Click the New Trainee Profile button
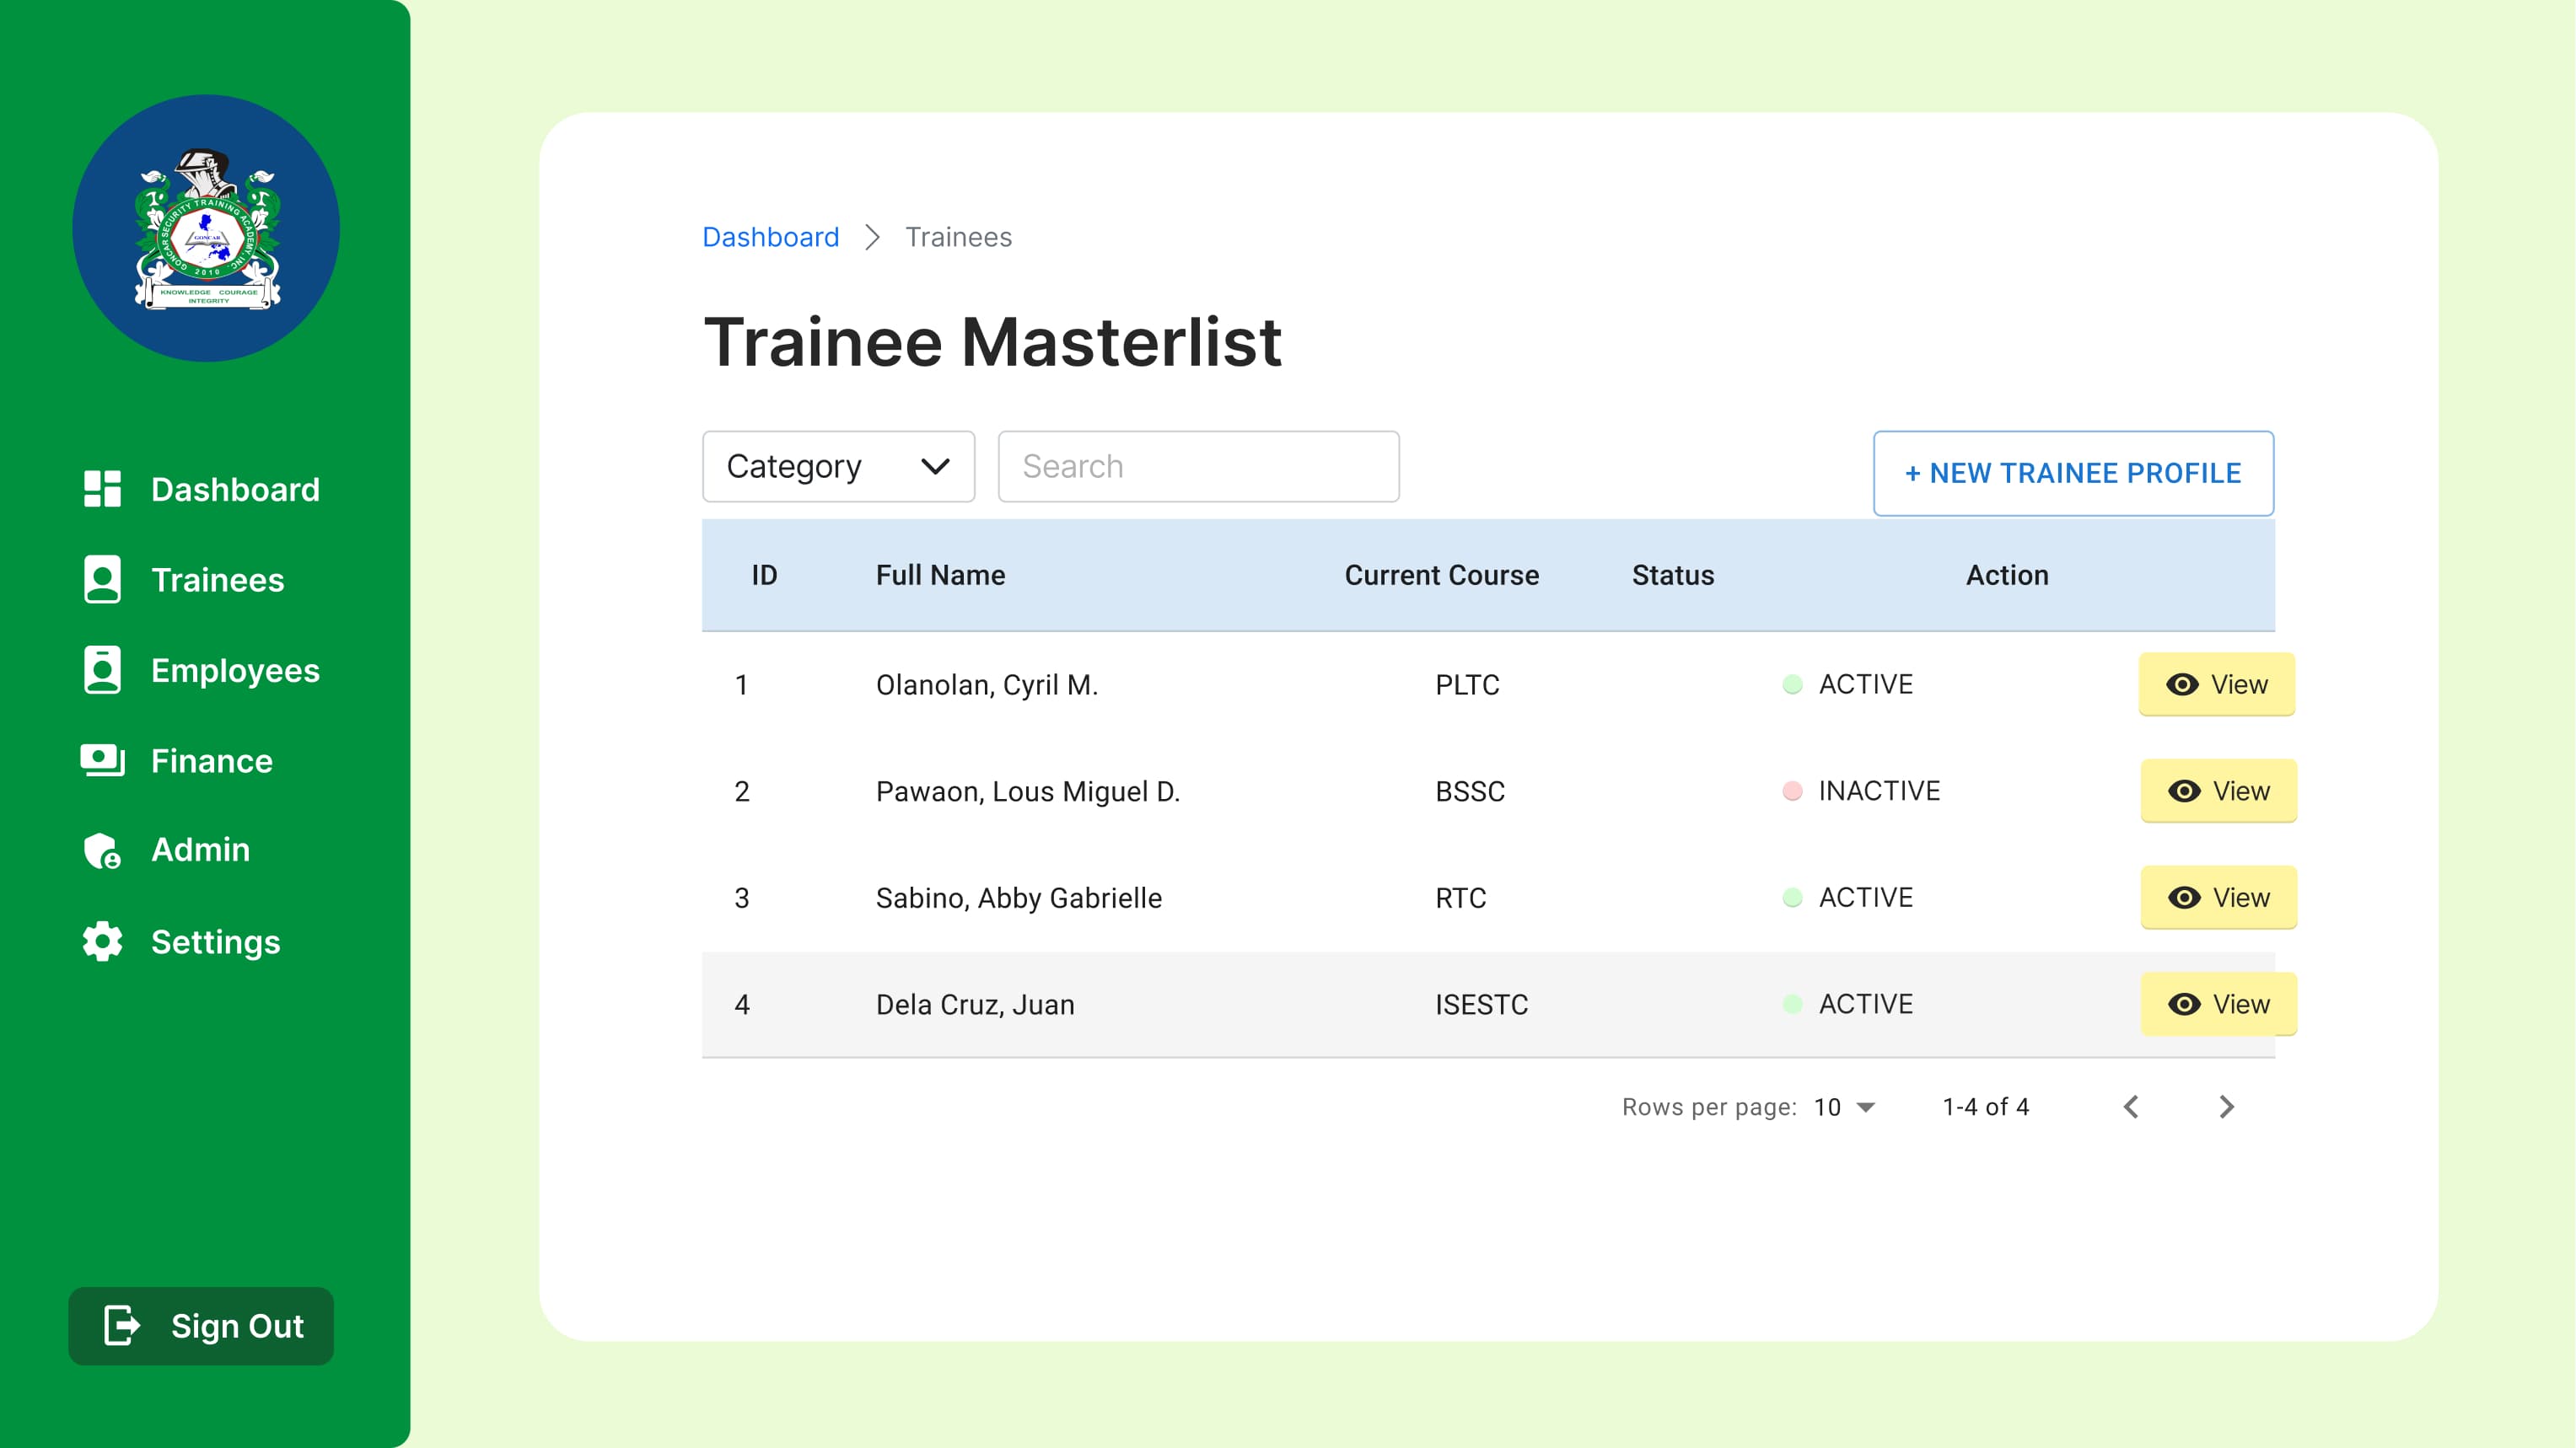2576x1448 pixels. click(2073, 472)
